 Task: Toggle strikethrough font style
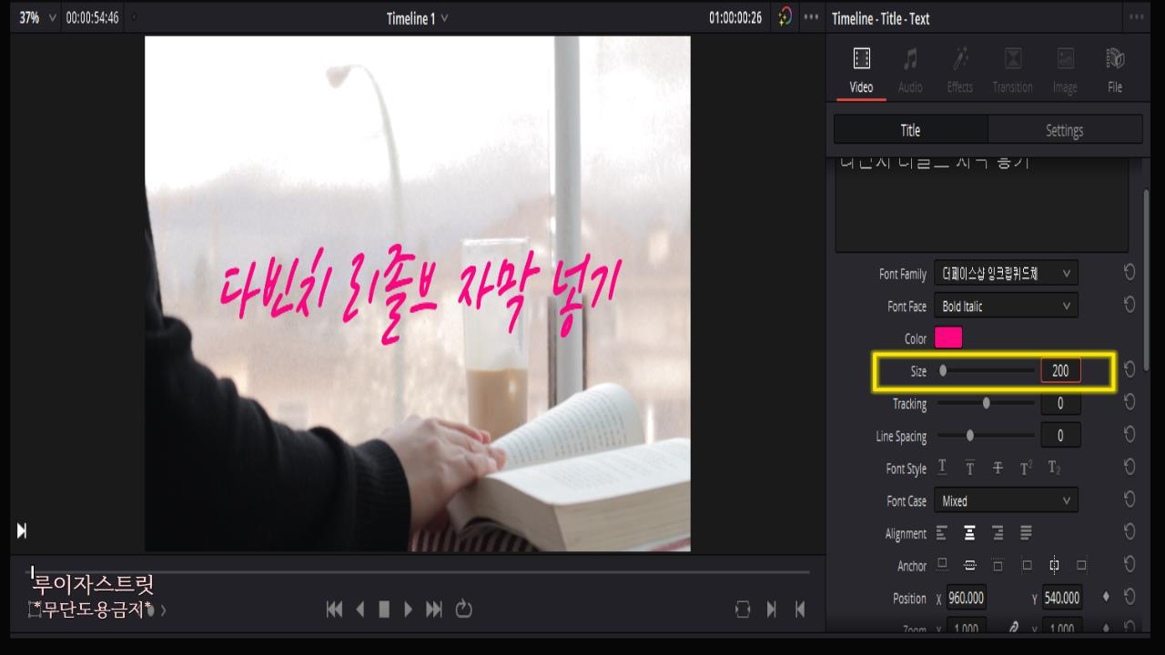pyautogui.click(x=998, y=468)
